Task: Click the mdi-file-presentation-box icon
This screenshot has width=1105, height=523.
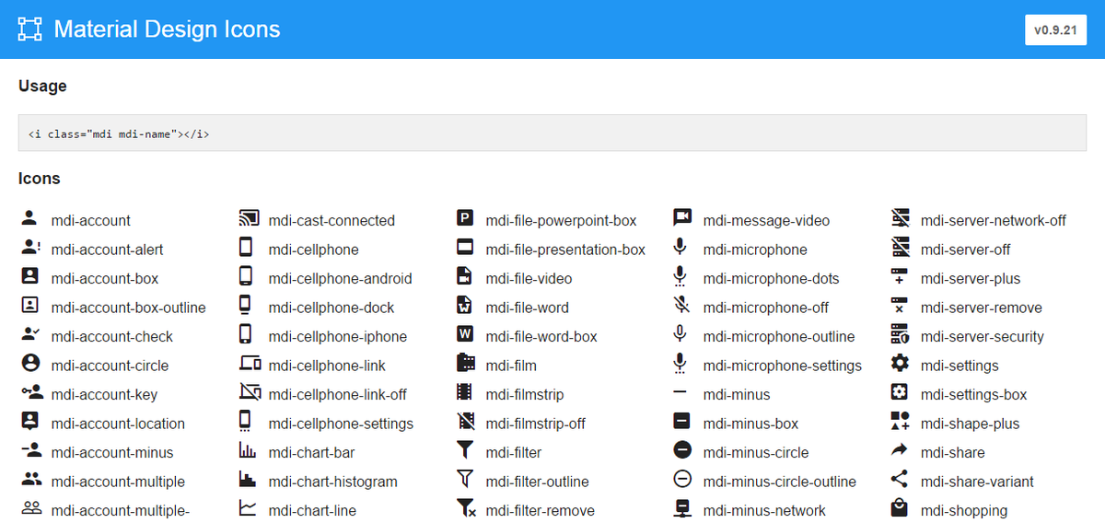Action: click(x=465, y=248)
